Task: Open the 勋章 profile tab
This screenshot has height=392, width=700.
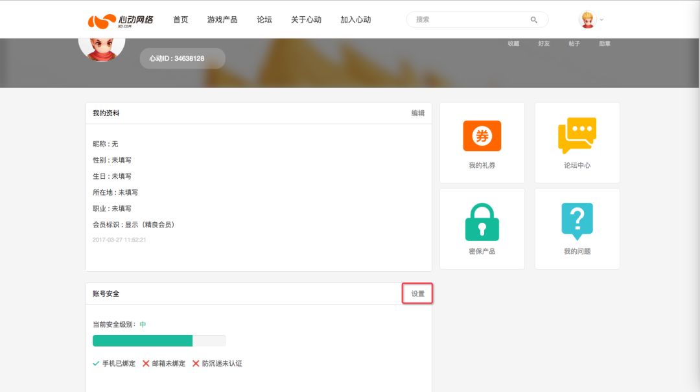Action: (x=605, y=43)
